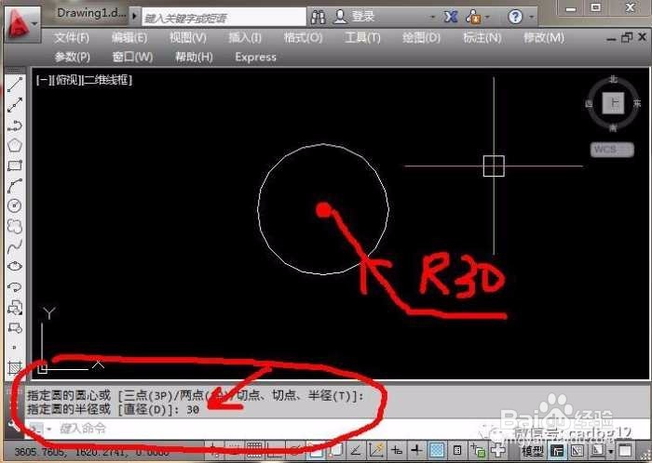Click the ViewCube 南 south direction
The image size is (652, 463).
[x=613, y=127]
